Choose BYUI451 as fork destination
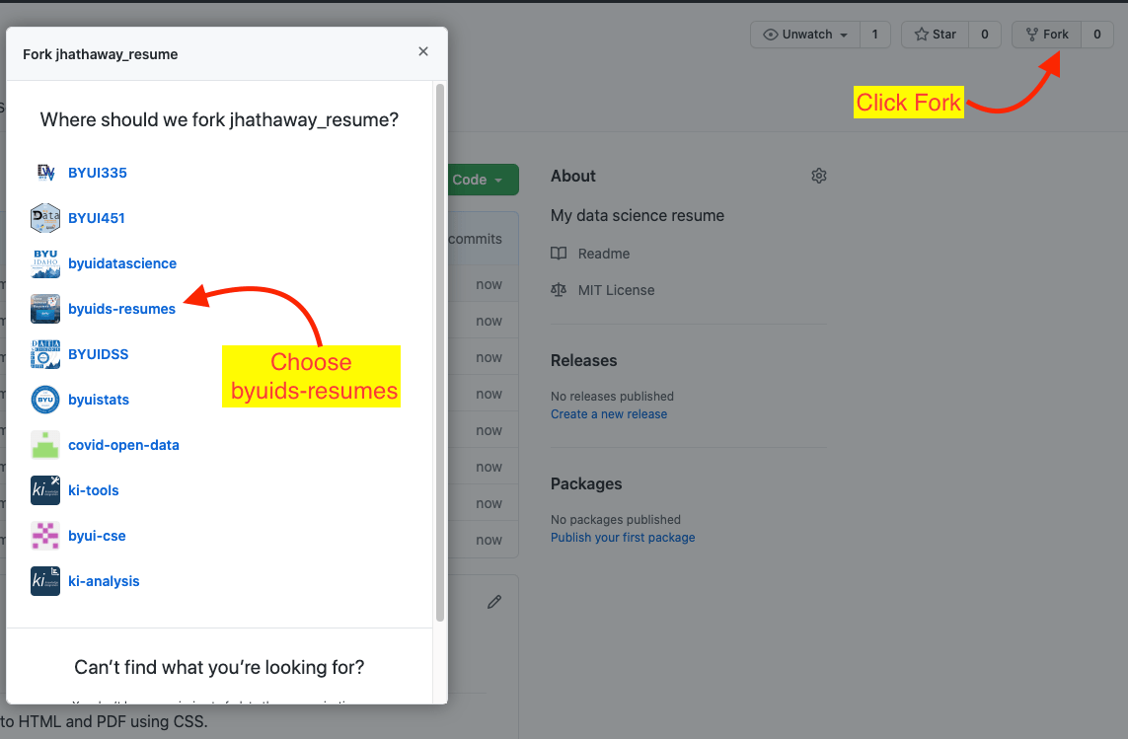The width and height of the screenshot is (1128, 739). (97, 218)
